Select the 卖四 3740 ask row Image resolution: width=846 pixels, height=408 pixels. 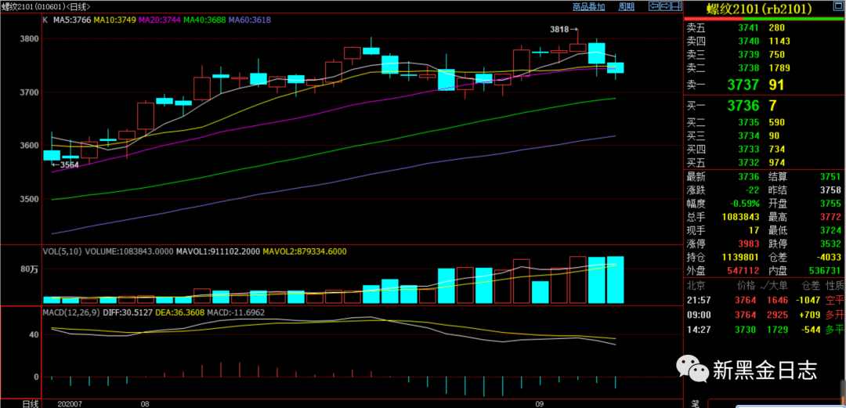click(x=765, y=41)
